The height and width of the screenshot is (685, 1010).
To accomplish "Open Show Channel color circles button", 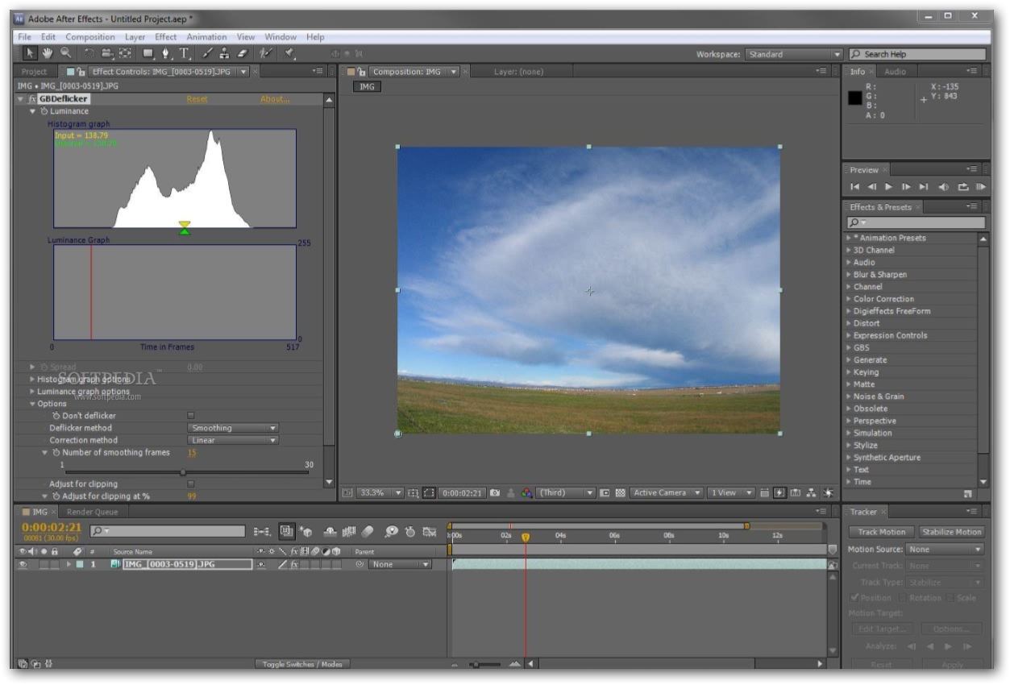I will [x=526, y=492].
